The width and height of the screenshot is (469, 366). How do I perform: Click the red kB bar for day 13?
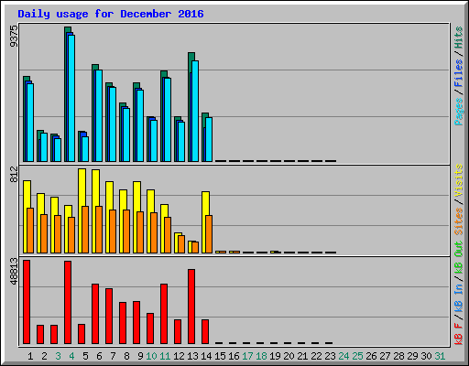tap(191, 307)
